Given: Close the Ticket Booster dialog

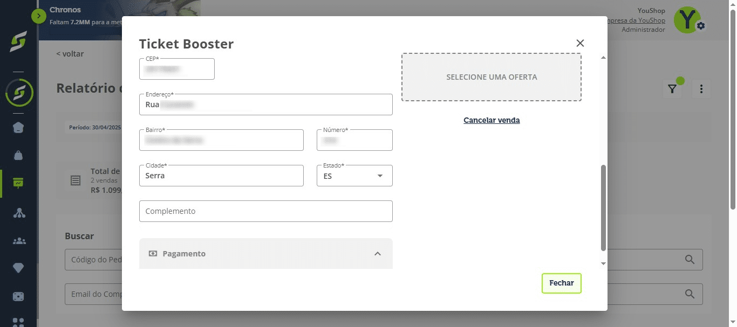Looking at the screenshot, I should pos(580,43).
